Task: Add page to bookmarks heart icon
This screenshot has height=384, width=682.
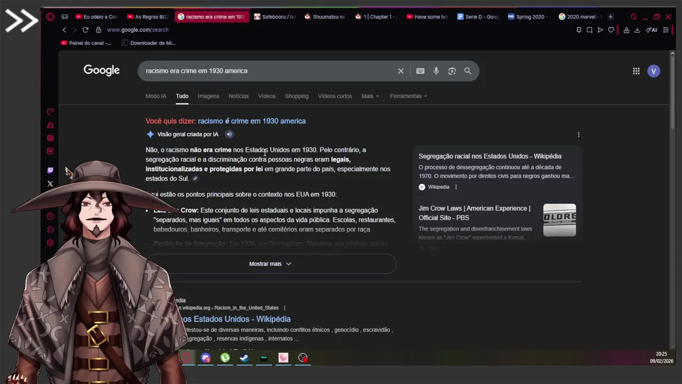Action: point(611,30)
